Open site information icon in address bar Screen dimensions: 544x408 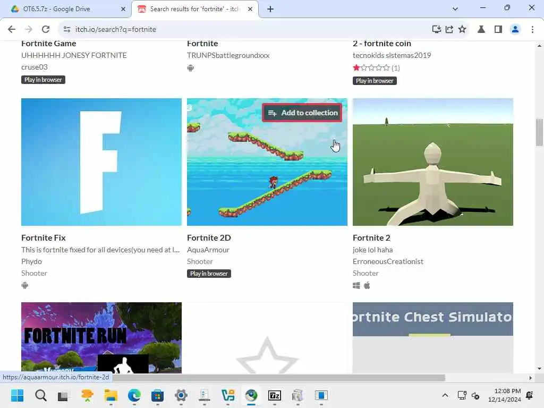coord(67,30)
